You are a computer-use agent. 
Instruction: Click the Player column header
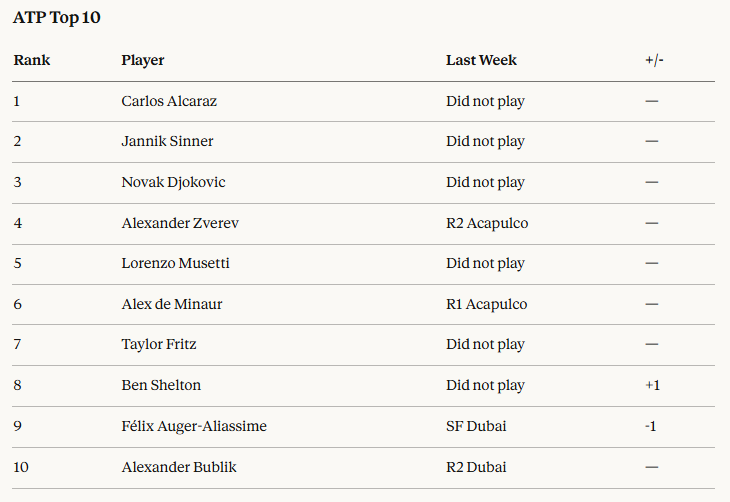click(143, 60)
